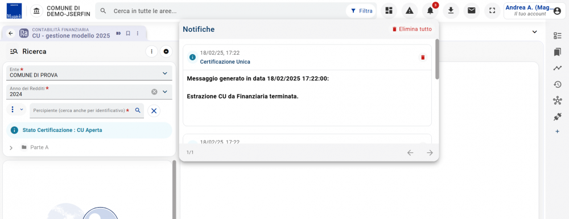Image resolution: width=569 pixels, height=219 pixels.
Task: Click the magnifier icon in global search
Action: (x=103, y=11)
